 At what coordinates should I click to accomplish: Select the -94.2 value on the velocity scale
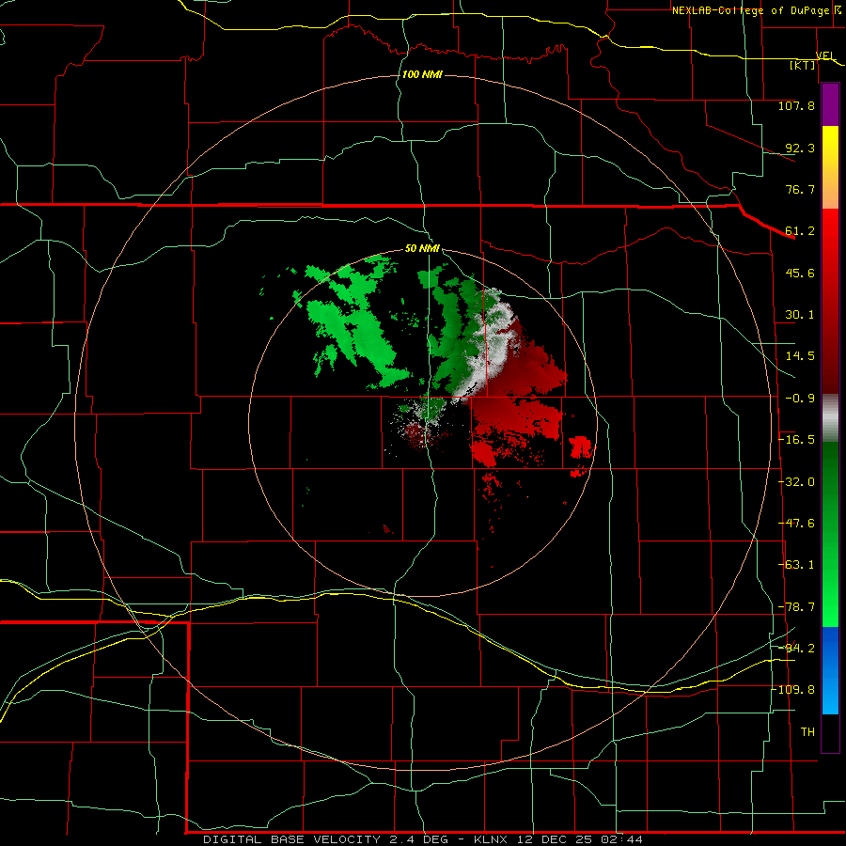tap(796, 648)
